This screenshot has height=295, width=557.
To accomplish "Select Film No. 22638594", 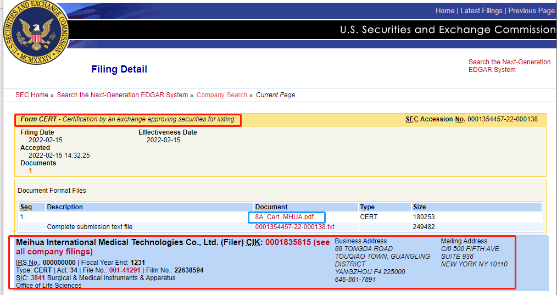I will point(188,270).
